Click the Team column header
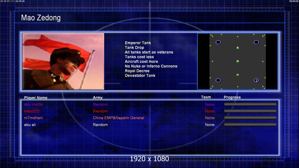299x168 pixels. click(x=206, y=97)
